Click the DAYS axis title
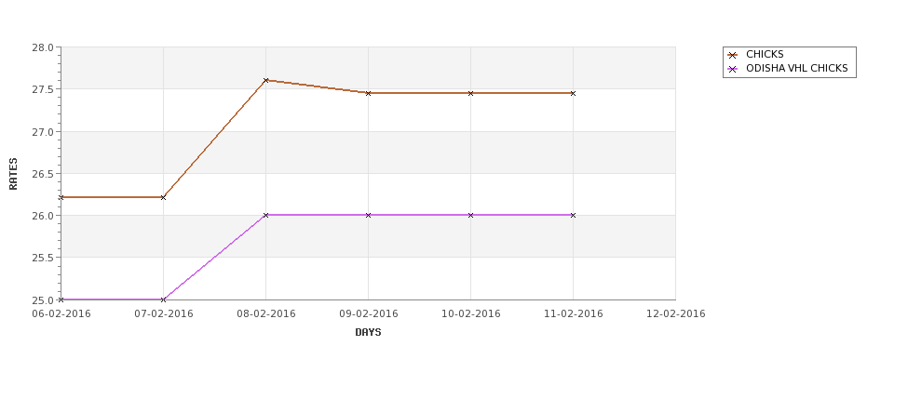This screenshot has width=908, height=399. tap(368, 332)
